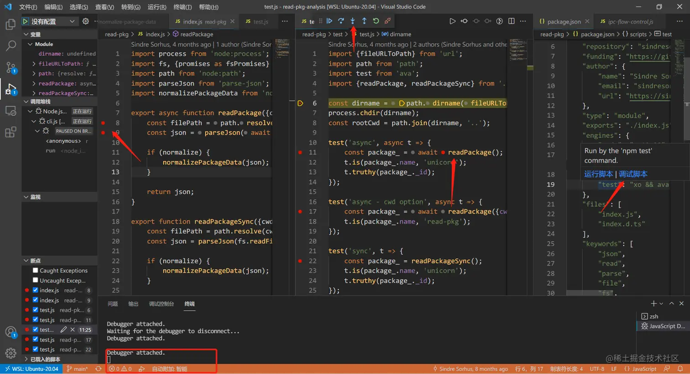
Task: Enable the Uncaught Exceptions checkbox
Action: tap(35, 280)
